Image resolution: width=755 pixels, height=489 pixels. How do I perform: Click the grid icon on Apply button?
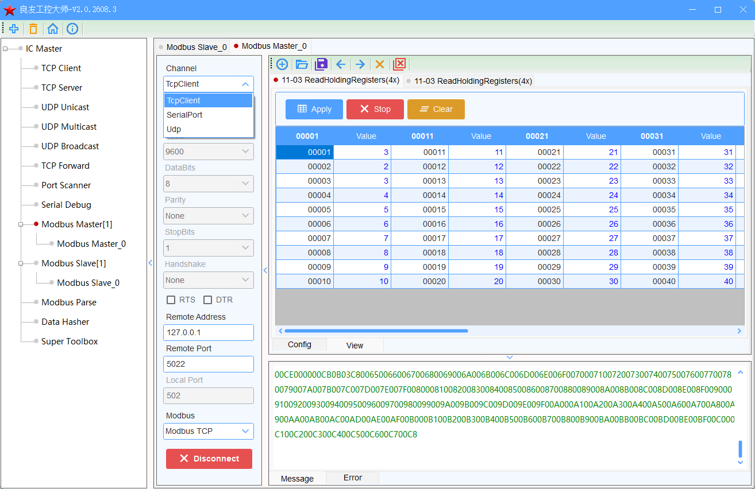click(302, 109)
